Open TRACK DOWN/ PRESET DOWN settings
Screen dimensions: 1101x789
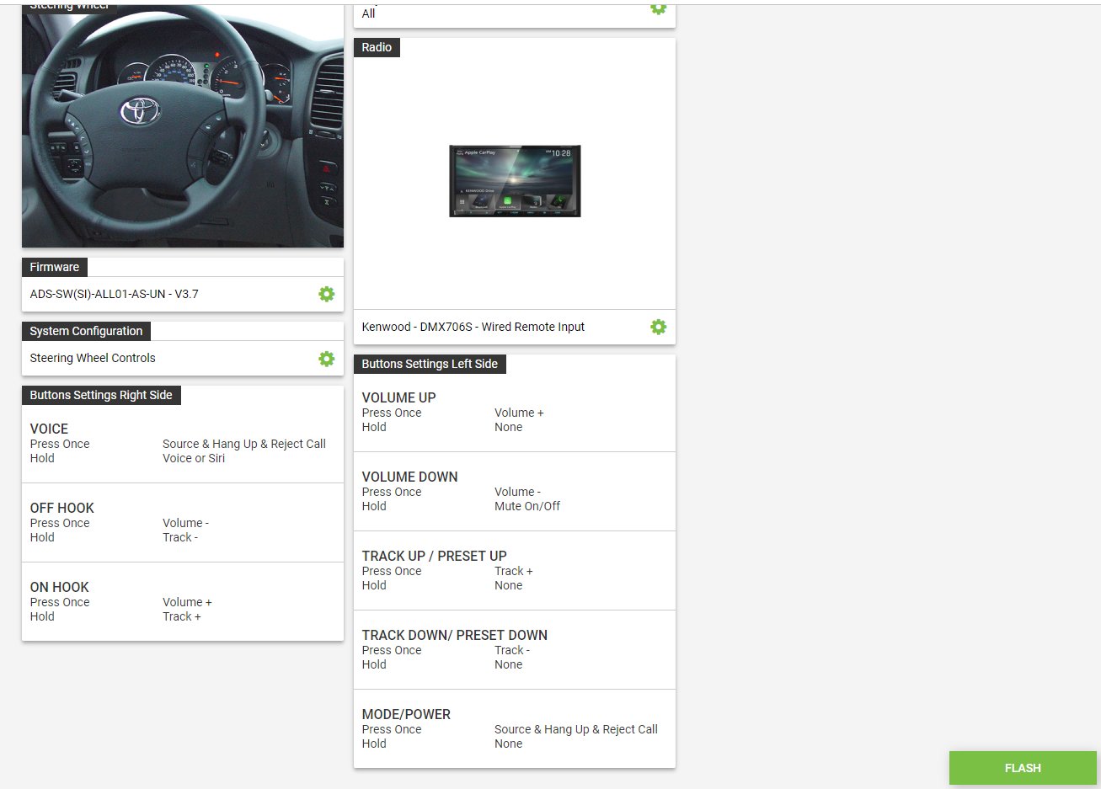click(515, 650)
